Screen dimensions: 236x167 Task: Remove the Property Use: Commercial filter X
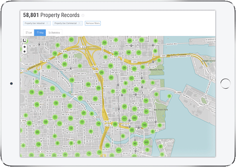pyautogui.click(x=79, y=23)
